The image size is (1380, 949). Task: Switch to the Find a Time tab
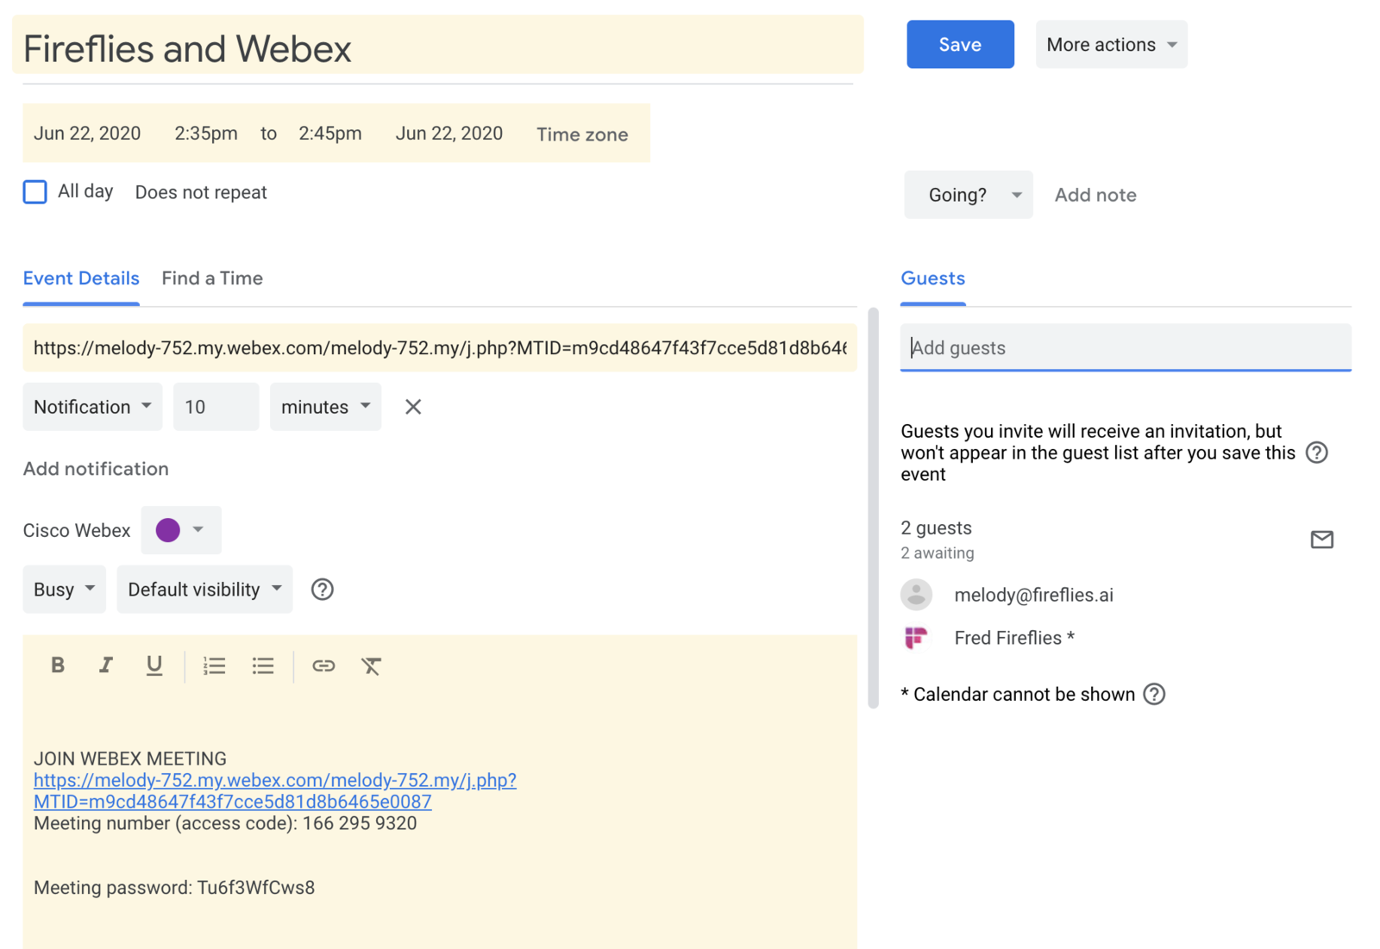(x=212, y=278)
